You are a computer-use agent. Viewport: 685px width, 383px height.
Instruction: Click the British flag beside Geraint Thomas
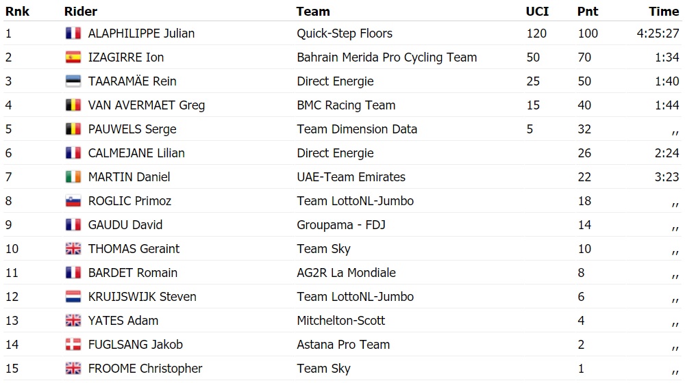tap(73, 249)
